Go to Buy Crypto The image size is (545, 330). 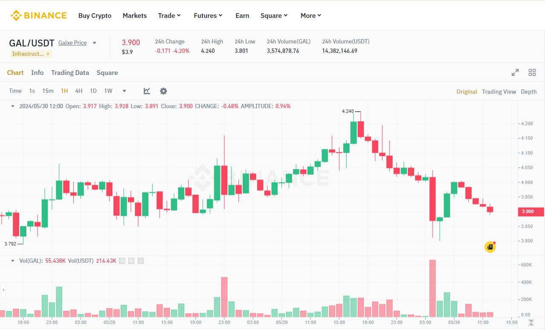click(95, 15)
